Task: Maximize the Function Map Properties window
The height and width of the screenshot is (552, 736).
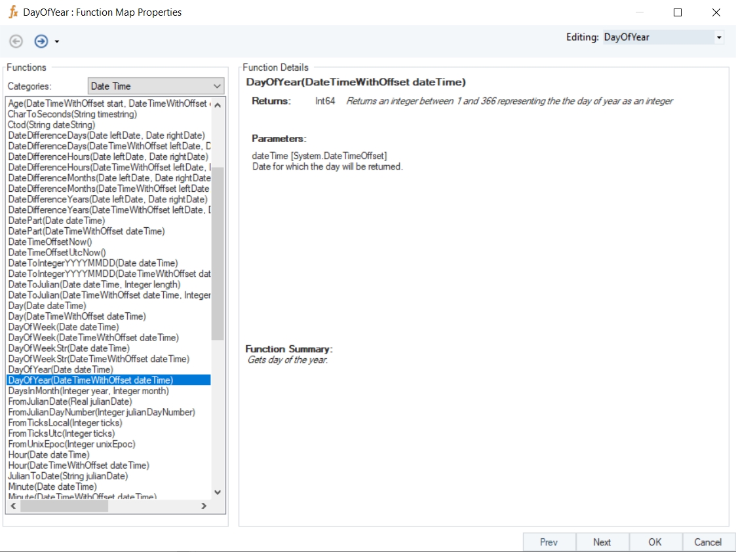Action: click(x=678, y=12)
